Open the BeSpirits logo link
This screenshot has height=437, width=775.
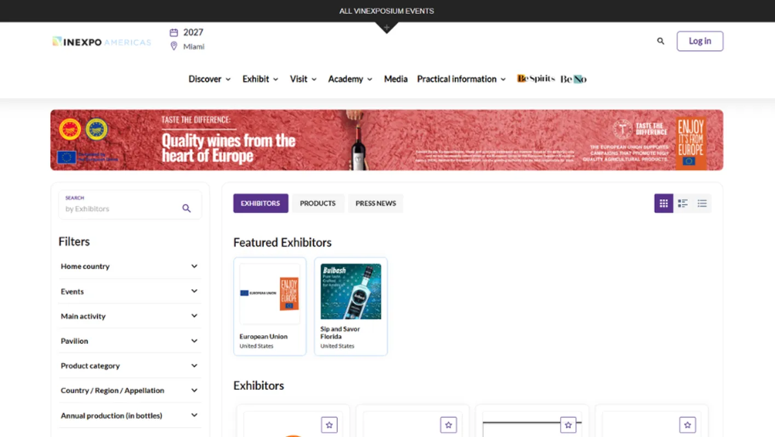click(536, 79)
